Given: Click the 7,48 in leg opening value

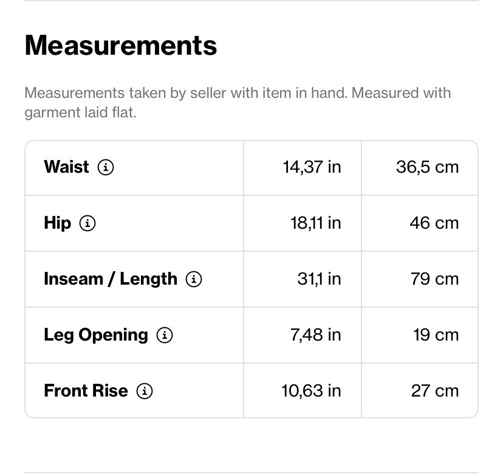Looking at the screenshot, I should click(315, 335).
